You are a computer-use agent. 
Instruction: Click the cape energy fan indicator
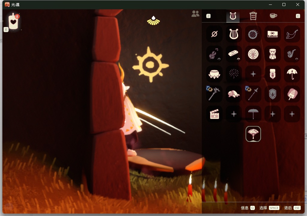(153, 21)
